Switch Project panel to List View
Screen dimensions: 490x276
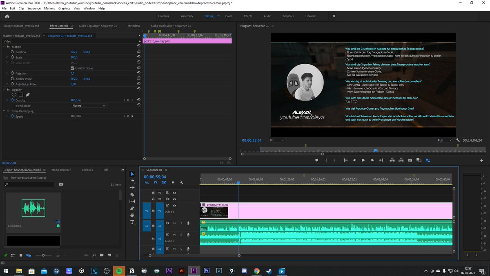(14, 255)
